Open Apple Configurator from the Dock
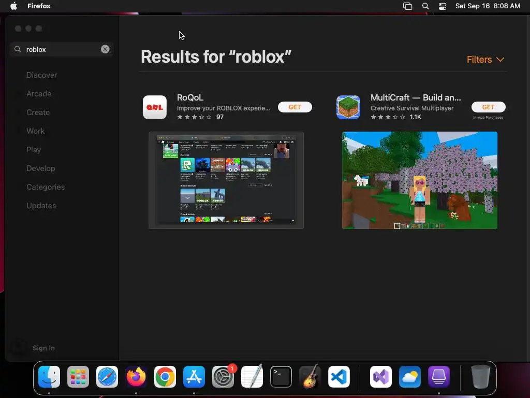The height and width of the screenshot is (398, 530). click(x=439, y=377)
